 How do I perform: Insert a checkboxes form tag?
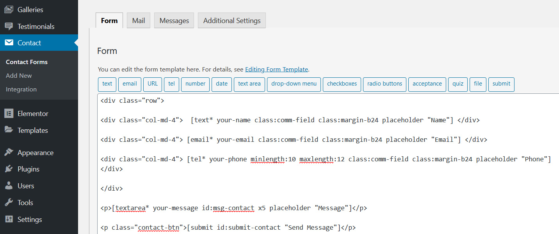[x=342, y=84]
